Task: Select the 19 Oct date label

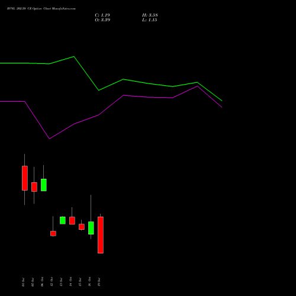Action: [x=99, y=282]
